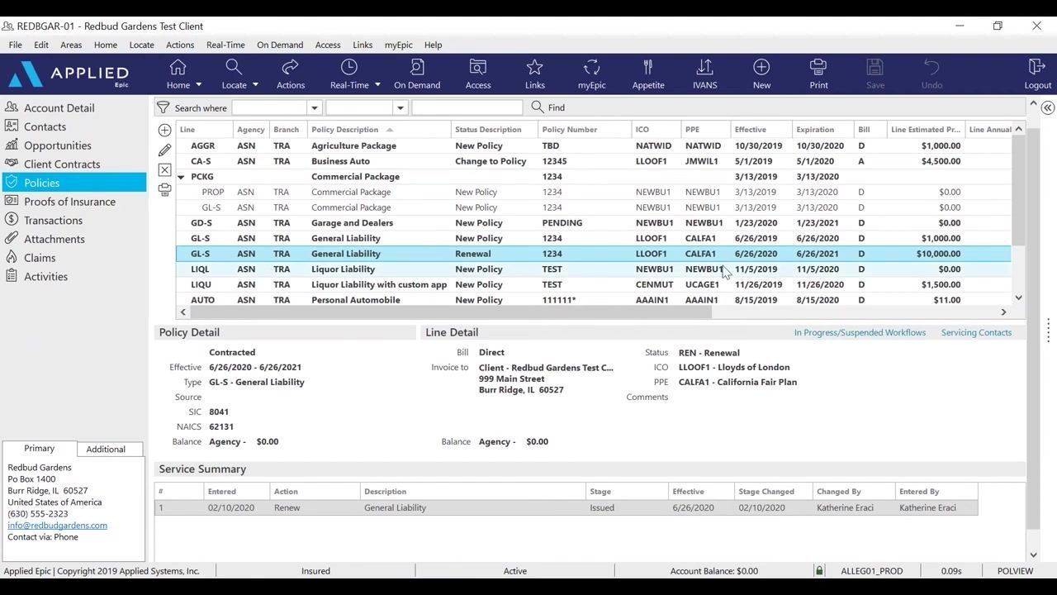The image size is (1057, 595).
Task: Select the Garage and Dealers policy row
Action: click(x=593, y=223)
